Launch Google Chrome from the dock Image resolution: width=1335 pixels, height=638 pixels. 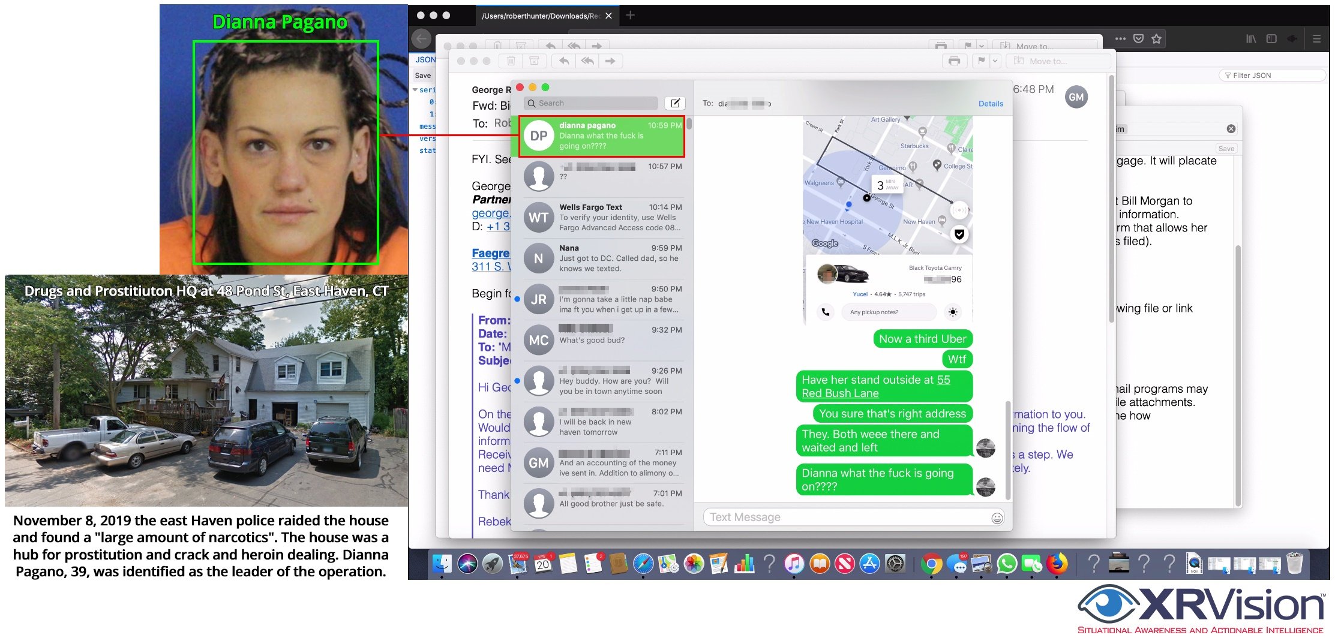tap(931, 564)
